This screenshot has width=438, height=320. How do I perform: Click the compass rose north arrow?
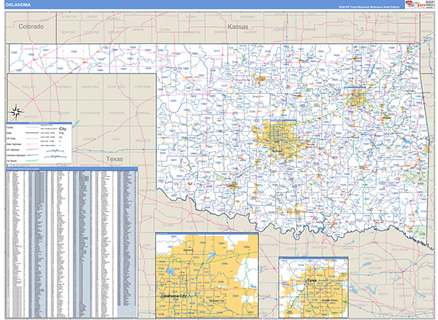[17, 112]
